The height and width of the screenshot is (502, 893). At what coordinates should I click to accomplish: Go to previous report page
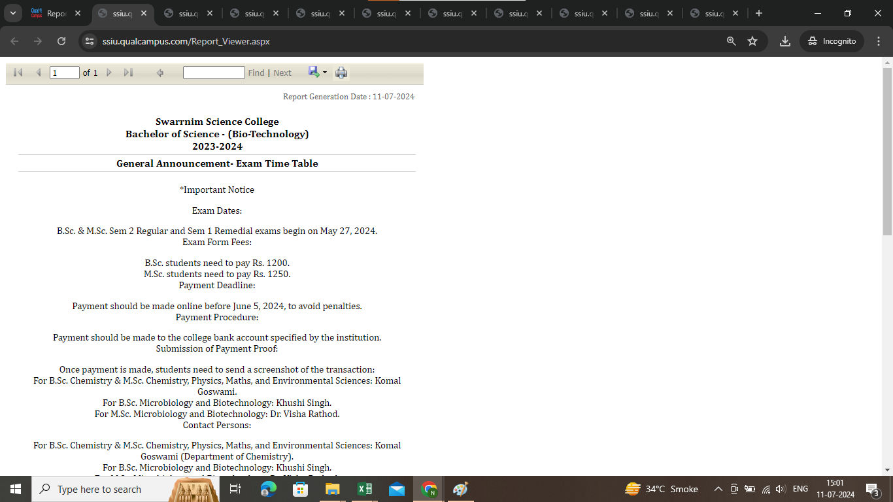38,73
